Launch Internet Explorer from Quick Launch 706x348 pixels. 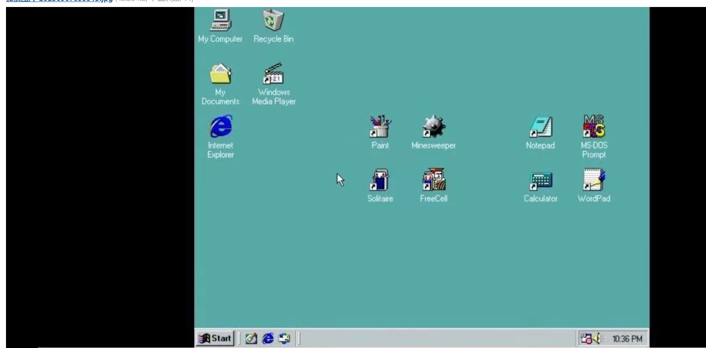click(x=268, y=339)
